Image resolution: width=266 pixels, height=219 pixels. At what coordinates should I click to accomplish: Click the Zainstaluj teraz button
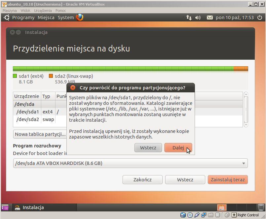[228, 179]
